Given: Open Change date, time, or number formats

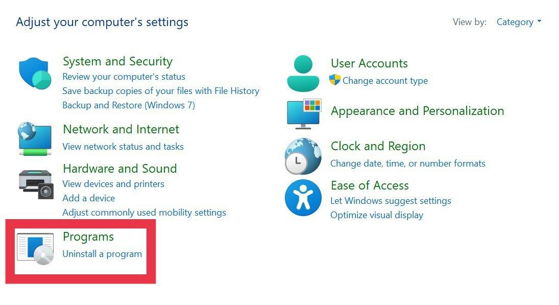Looking at the screenshot, I should 408,163.
